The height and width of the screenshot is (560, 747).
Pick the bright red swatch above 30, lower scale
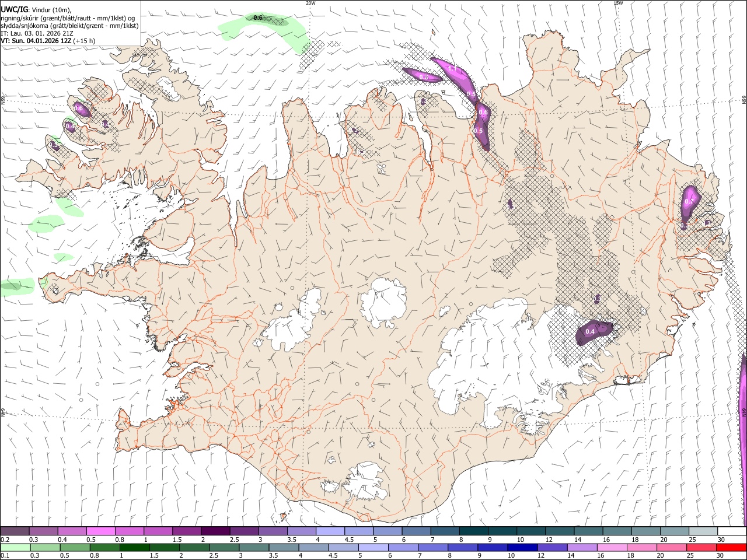tap(731, 547)
